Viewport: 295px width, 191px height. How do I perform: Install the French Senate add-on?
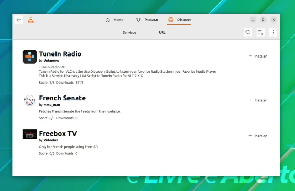(x=257, y=100)
